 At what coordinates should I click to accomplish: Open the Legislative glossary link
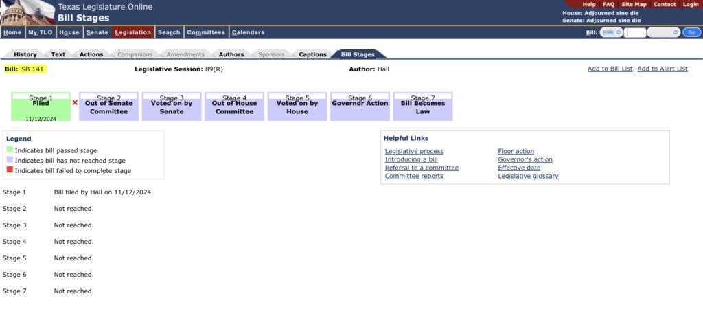coord(528,176)
